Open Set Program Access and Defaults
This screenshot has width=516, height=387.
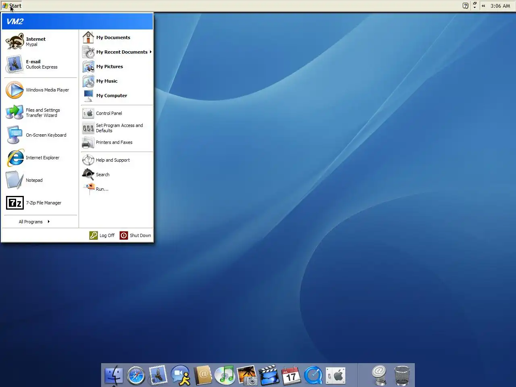[x=117, y=128]
